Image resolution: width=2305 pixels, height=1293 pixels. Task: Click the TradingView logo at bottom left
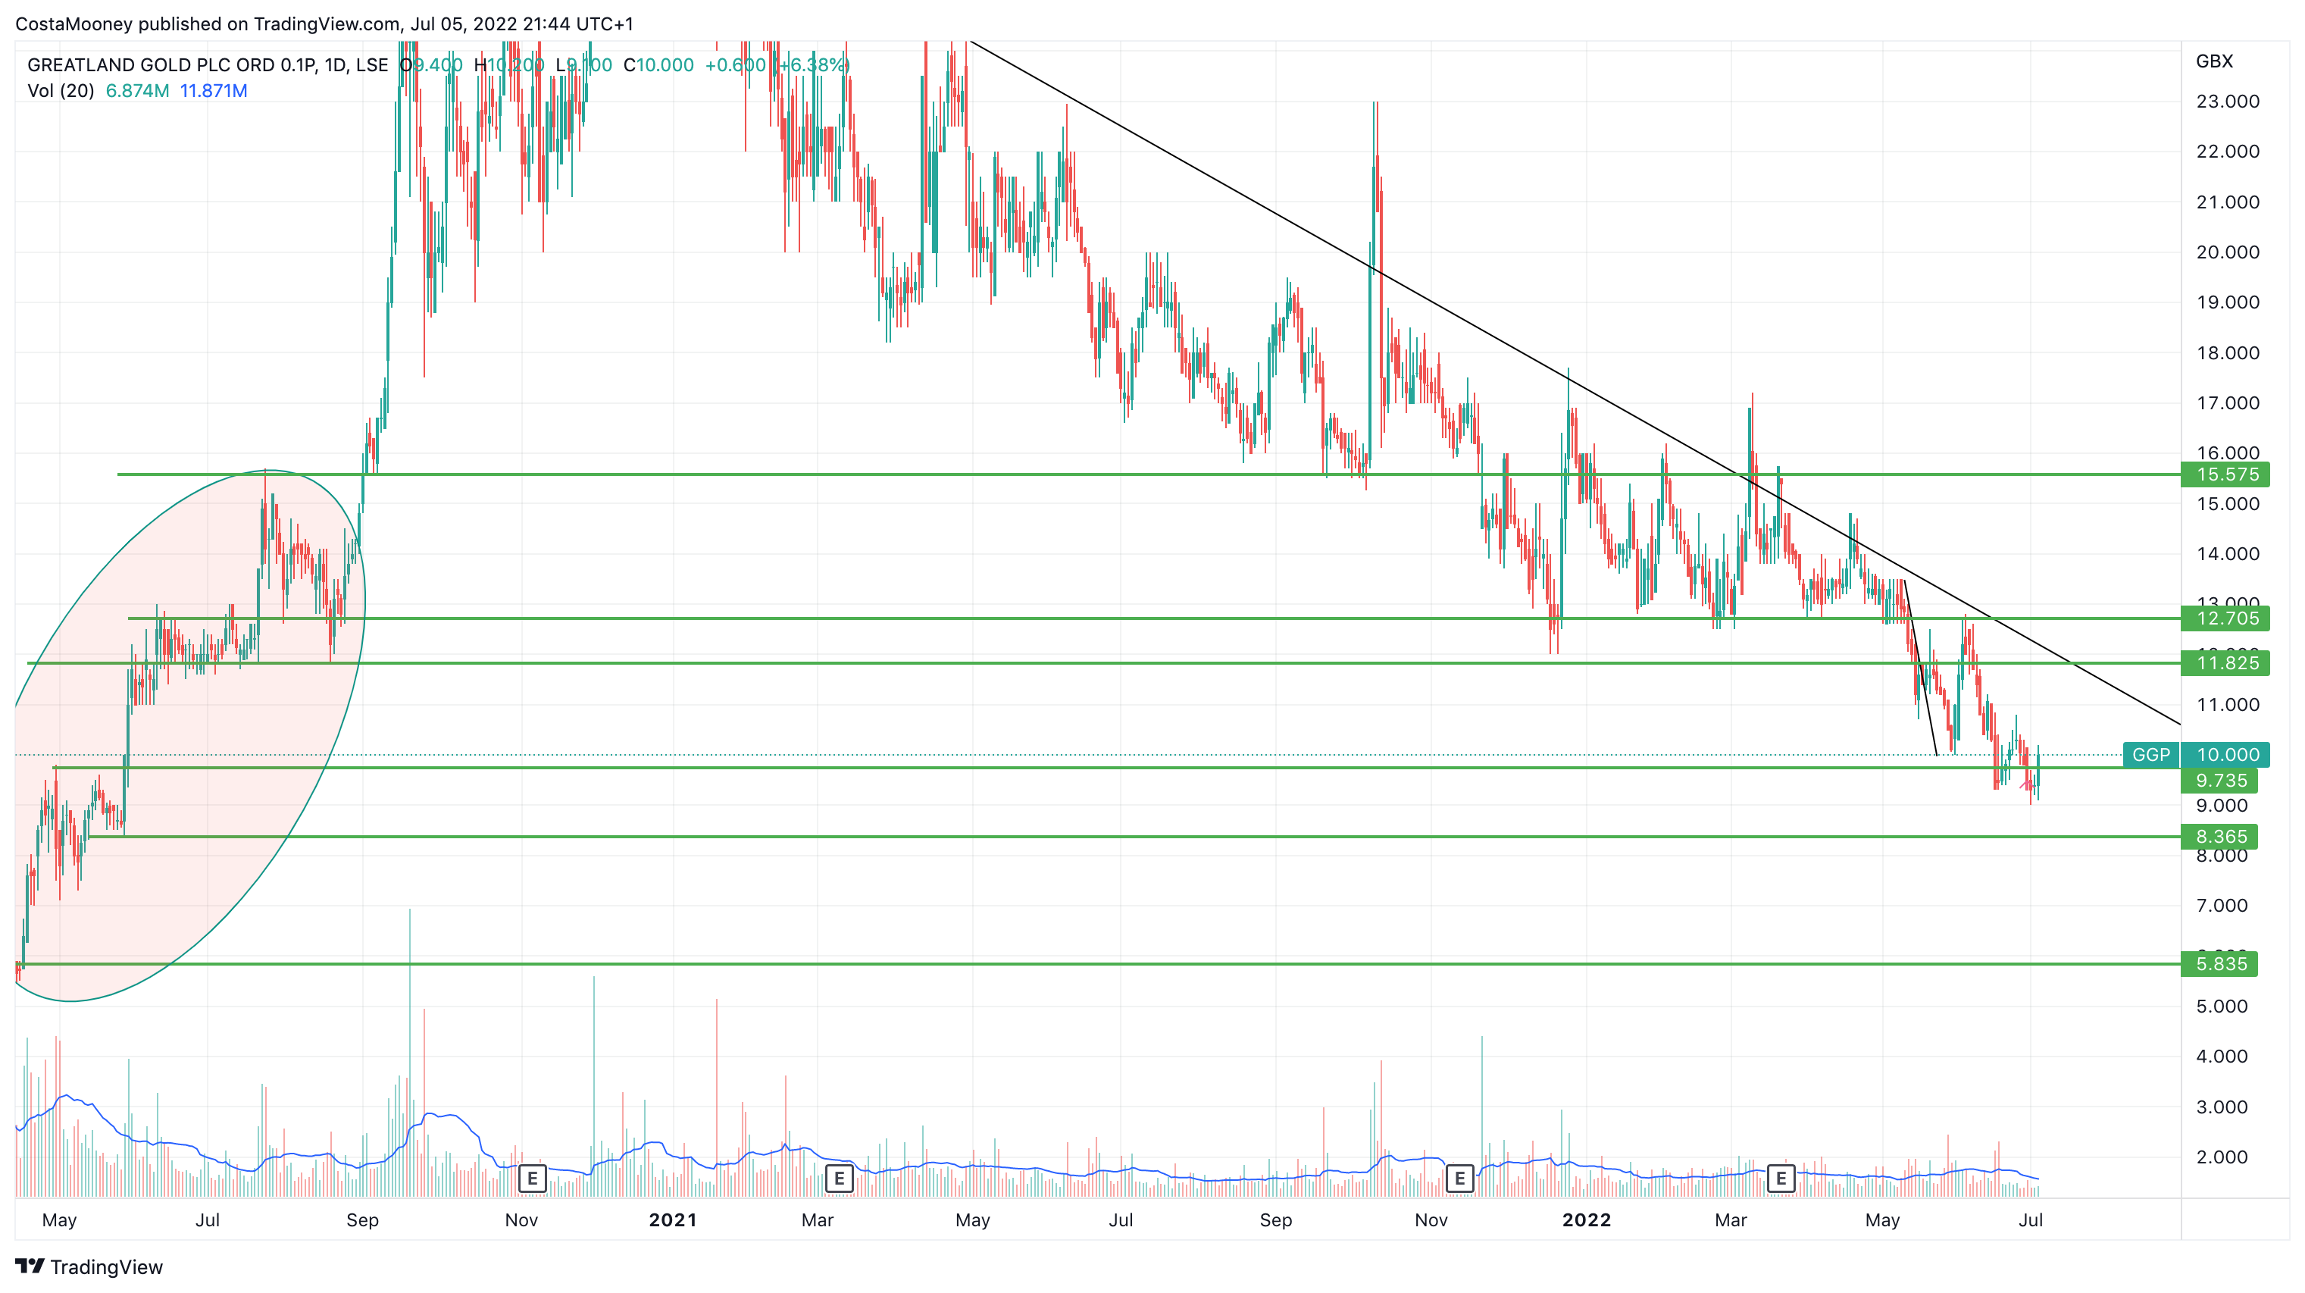[89, 1267]
